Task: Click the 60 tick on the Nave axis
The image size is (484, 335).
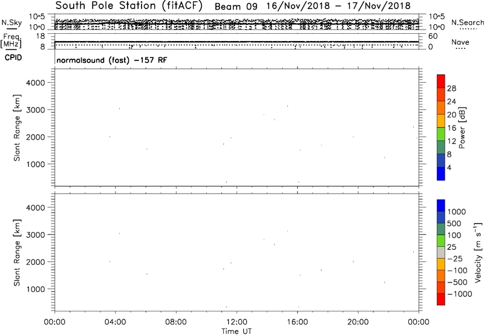Action: pos(433,36)
